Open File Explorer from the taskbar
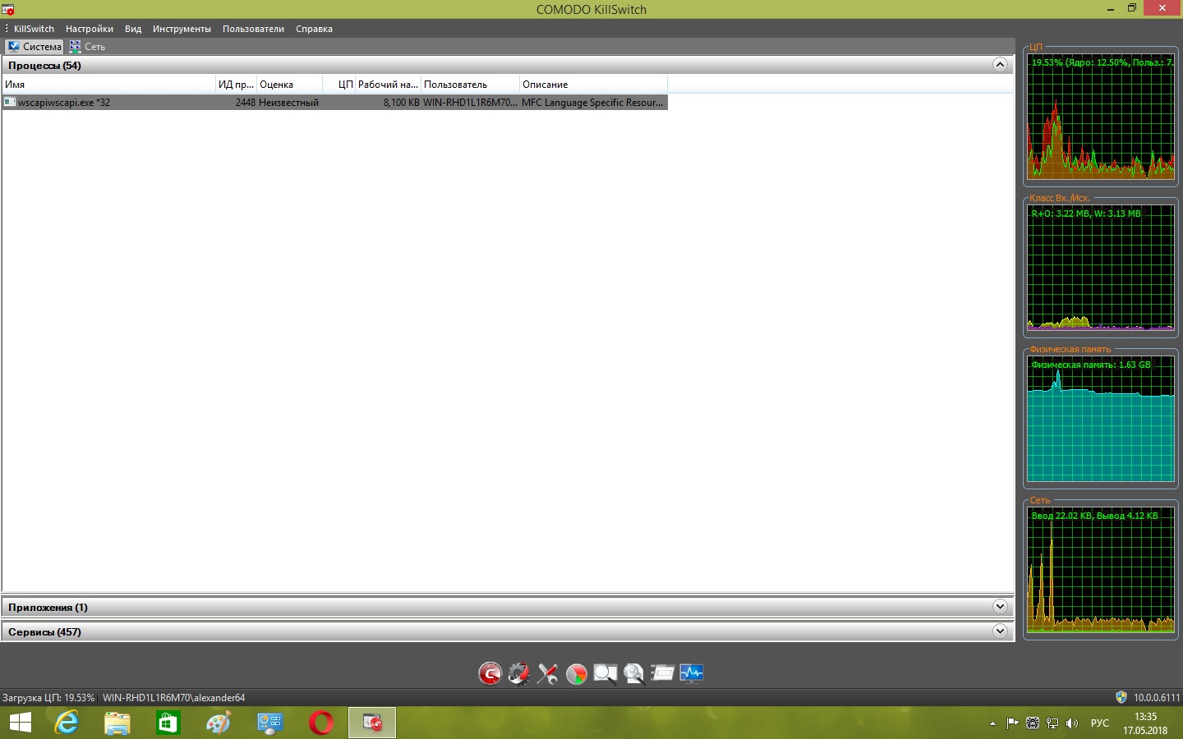Viewport: 1183px width, 739px height. pos(117,723)
